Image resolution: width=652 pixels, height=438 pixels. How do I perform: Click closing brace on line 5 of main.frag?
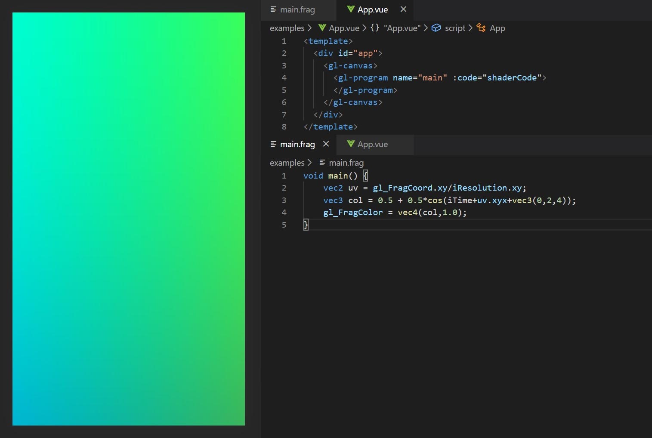coord(306,225)
